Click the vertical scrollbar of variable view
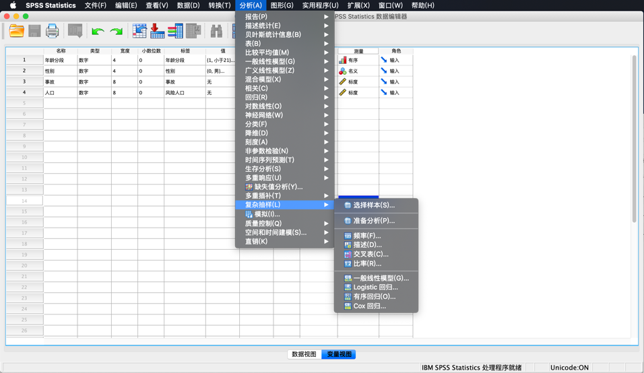 [x=635, y=139]
